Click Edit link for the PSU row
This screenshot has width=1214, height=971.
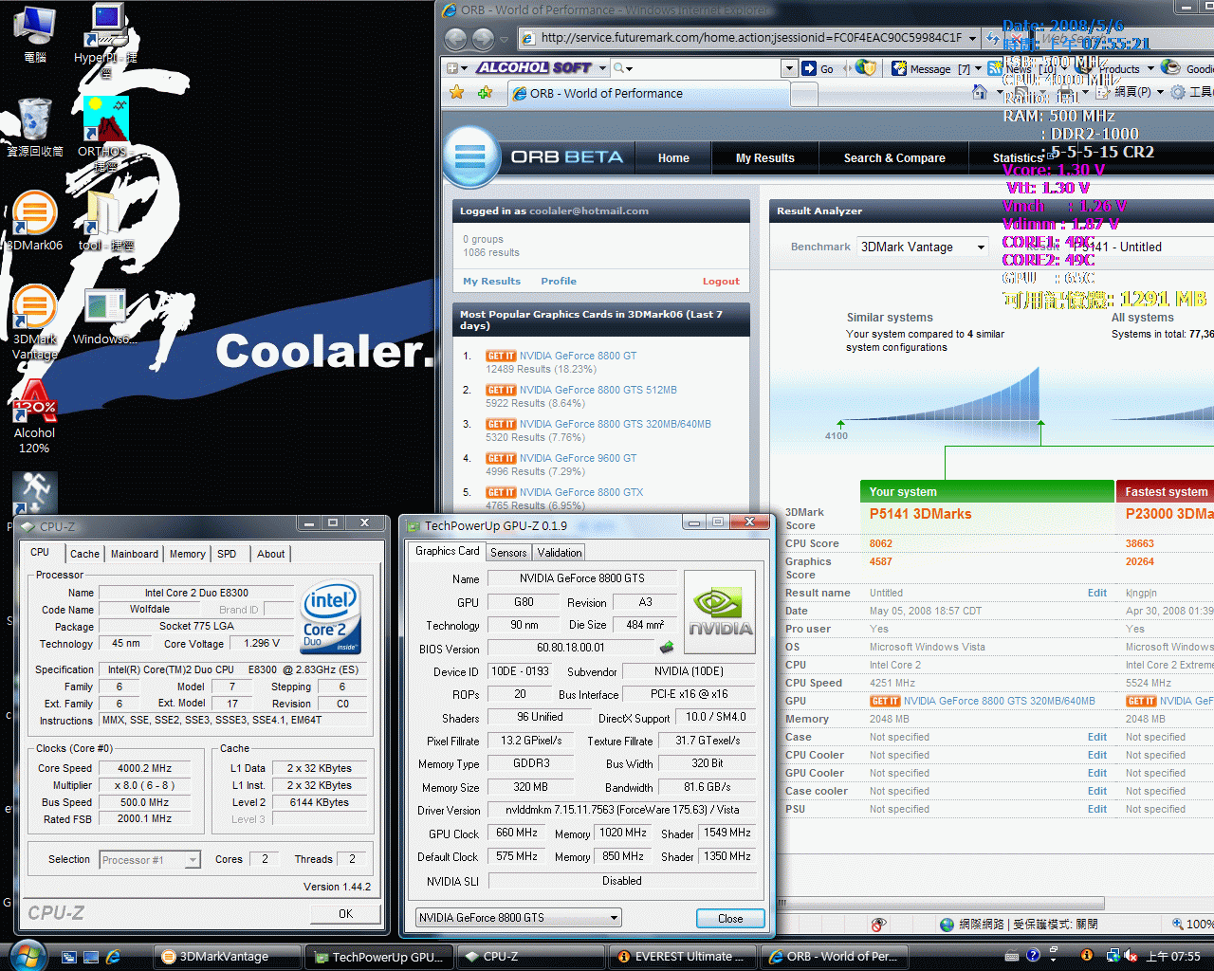[1097, 809]
